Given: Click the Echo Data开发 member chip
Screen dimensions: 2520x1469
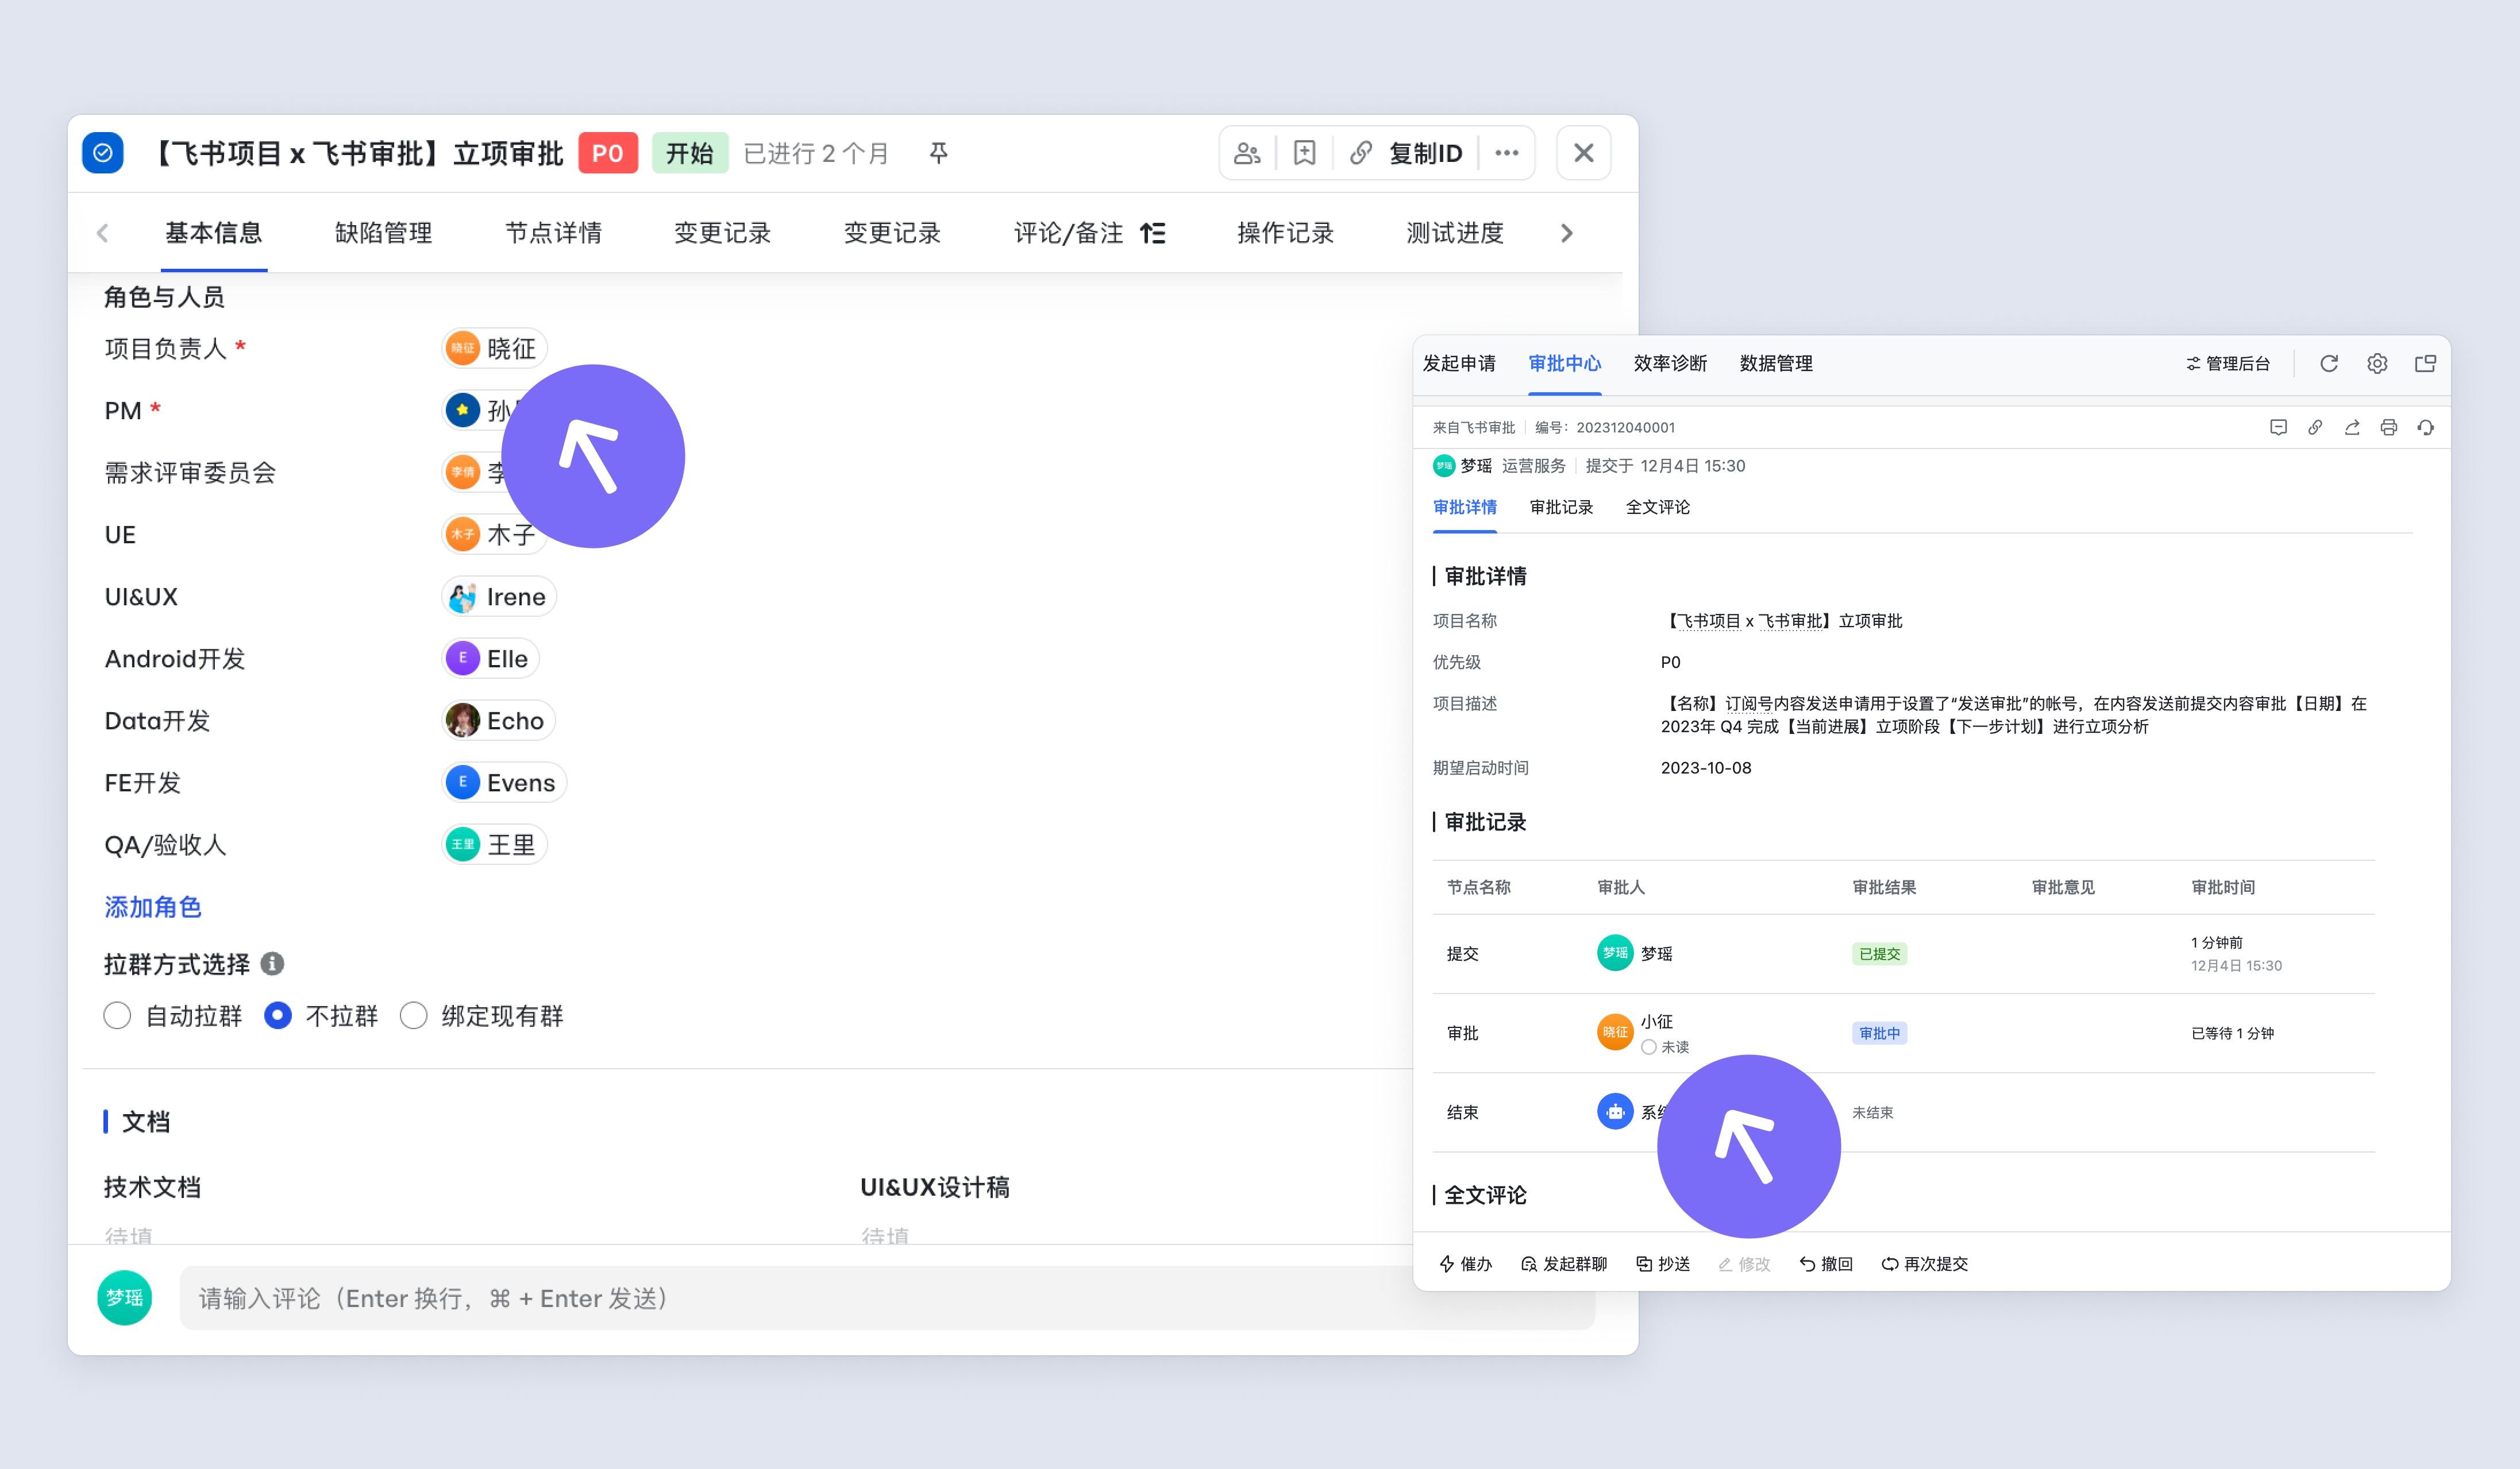Looking at the screenshot, I should click(x=498, y=721).
